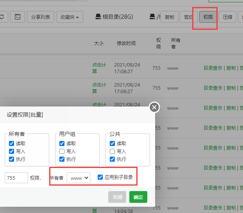243x213 pixels.
Task: Click the refresh icon button
Action: click(x=2, y=17)
